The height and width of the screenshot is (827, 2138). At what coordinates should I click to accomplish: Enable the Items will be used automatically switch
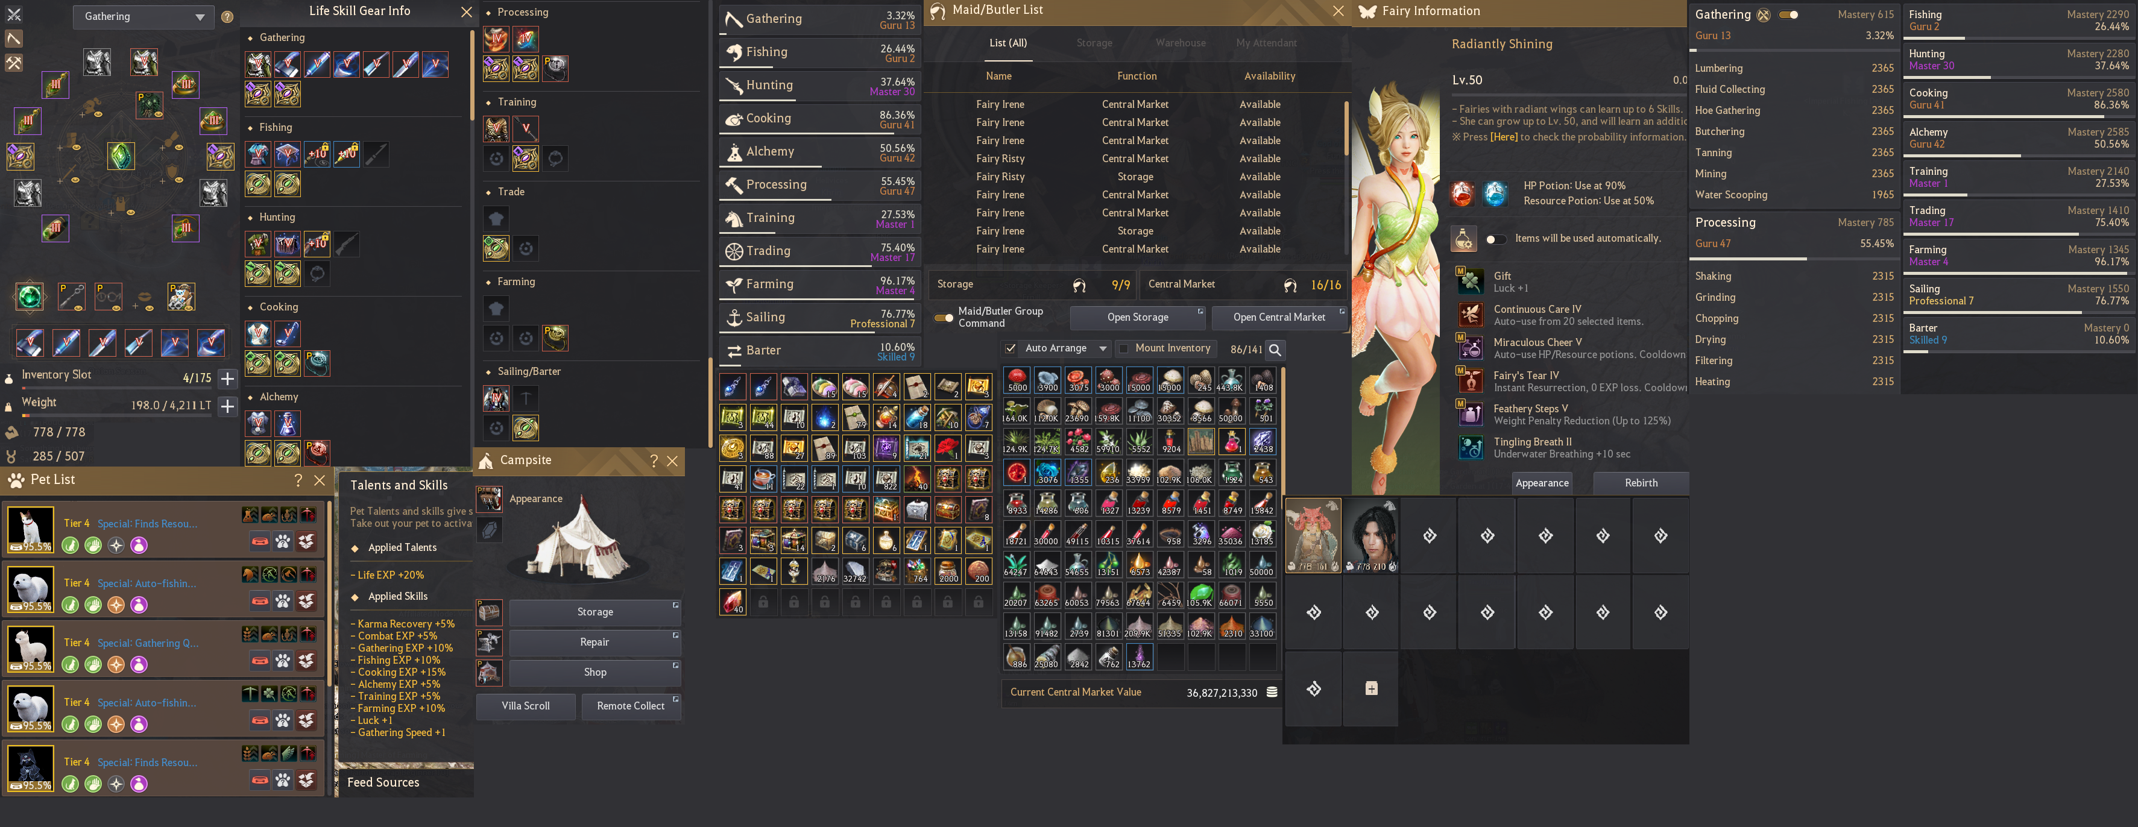(1496, 239)
